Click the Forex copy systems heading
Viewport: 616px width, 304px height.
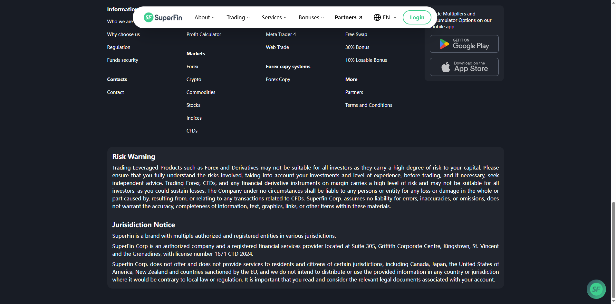tap(288, 67)
